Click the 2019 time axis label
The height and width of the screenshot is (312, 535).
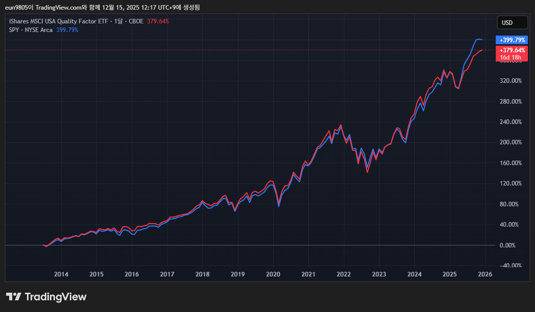tap(237, 274)
